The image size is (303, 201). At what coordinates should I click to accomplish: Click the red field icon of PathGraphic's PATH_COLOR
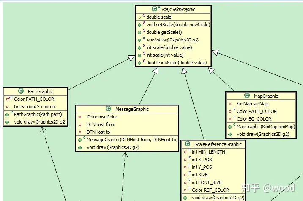pyautogui.click(x=7, y=99)
